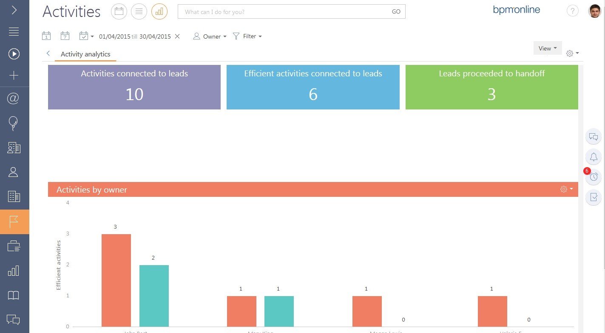Expand the Owner filter dropdown
Viewport: 605px width, 333px height.
[x=210, y=36]
